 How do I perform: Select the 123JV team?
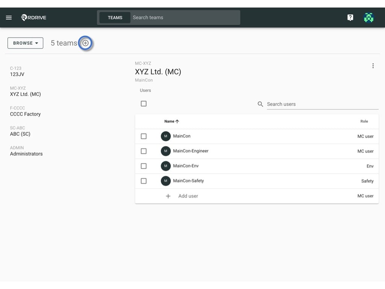coord(17,71)
